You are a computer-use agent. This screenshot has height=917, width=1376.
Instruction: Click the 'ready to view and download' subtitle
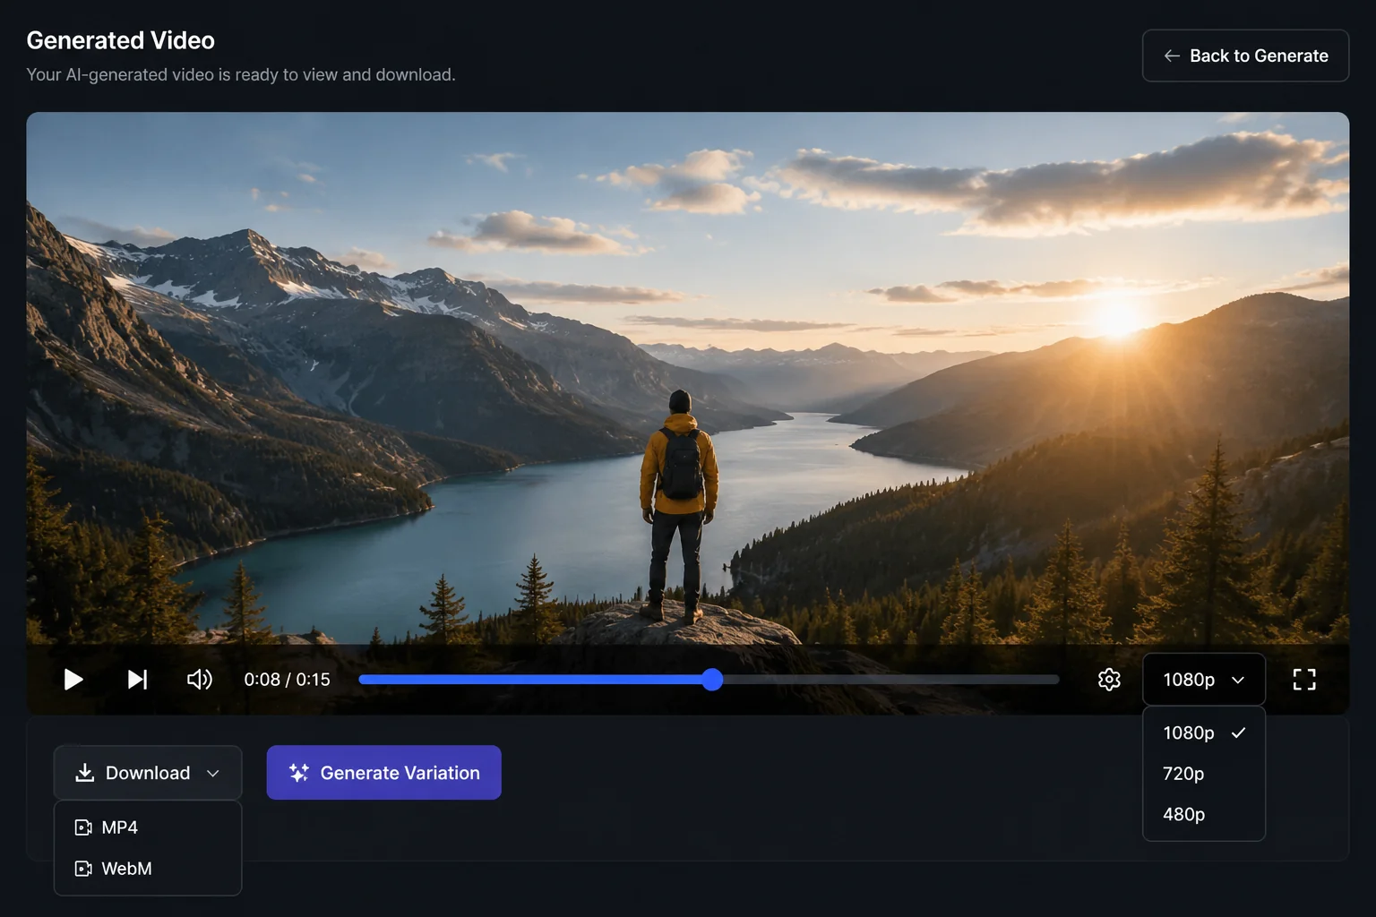[241, 74]
